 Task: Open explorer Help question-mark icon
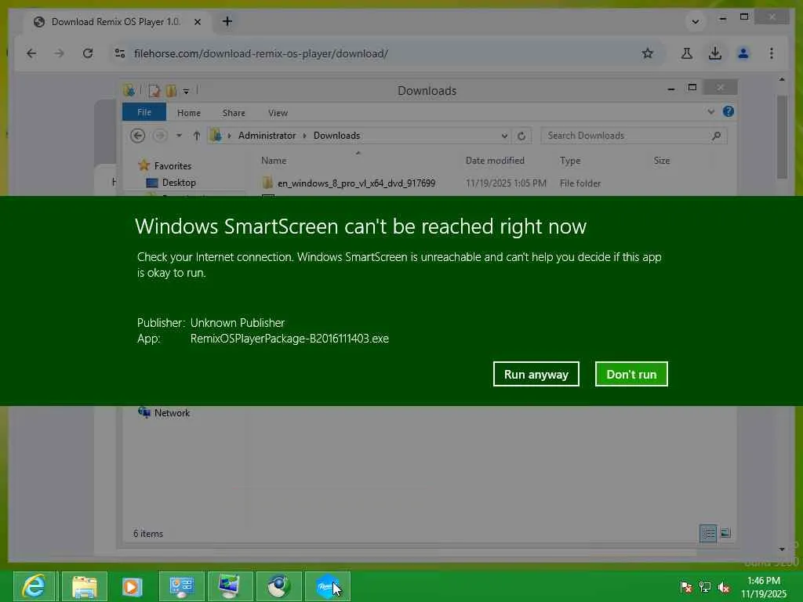click(729, 111)
